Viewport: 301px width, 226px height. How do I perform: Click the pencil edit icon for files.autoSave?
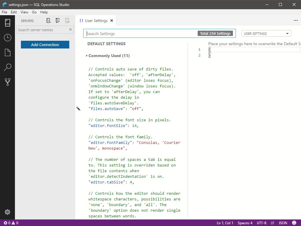click(78, 109)
